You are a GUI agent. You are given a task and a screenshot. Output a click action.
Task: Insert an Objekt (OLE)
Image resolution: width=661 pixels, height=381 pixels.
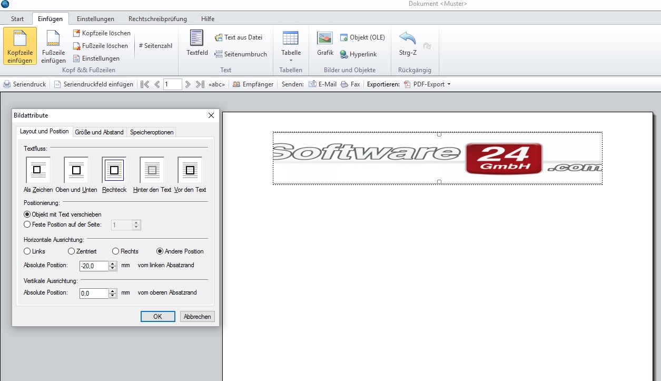(362, 37)
